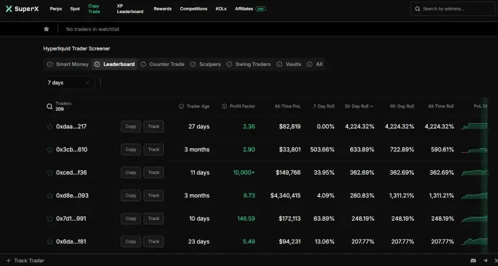Go to Copy Trade page
The height and width of the screenshot is (266, 498).
(x=94, y=9)
